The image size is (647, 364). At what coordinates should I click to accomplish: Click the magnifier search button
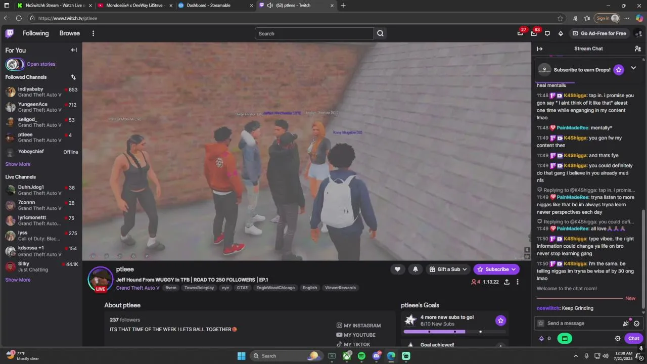tap(380, 33)
